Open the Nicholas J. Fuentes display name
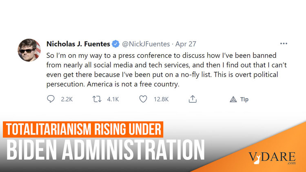This screenshot has height=172, width=306. coord(78,44)
